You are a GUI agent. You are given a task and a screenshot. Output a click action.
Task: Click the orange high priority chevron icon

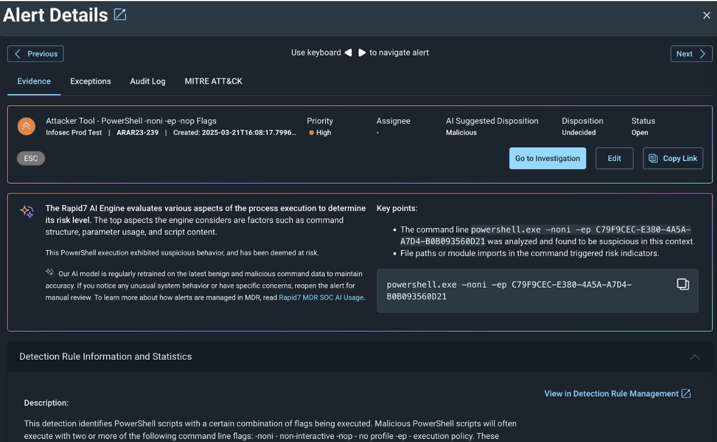click(26, 127)
